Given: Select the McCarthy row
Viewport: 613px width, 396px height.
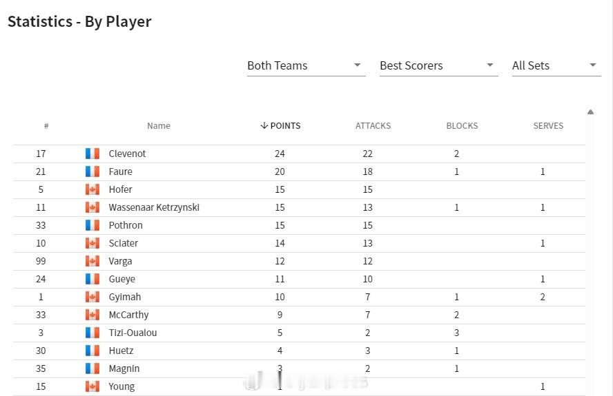Looking at the screenshot, I should pos(299,315).
